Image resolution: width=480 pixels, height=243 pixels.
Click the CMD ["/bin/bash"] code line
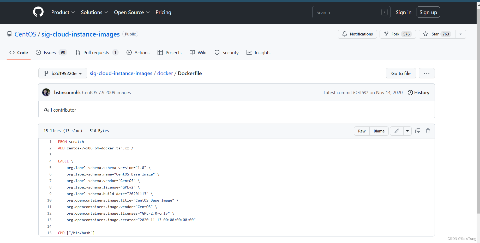(76, 233)
